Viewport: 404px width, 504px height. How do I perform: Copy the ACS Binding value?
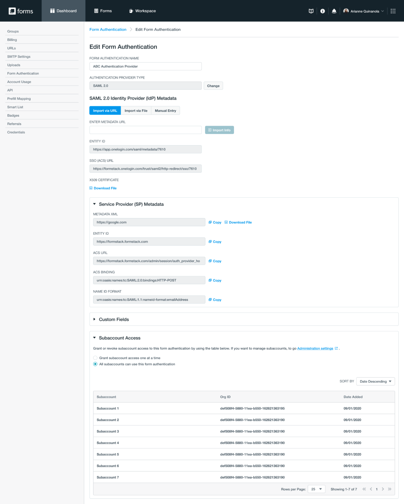(215, 280)
